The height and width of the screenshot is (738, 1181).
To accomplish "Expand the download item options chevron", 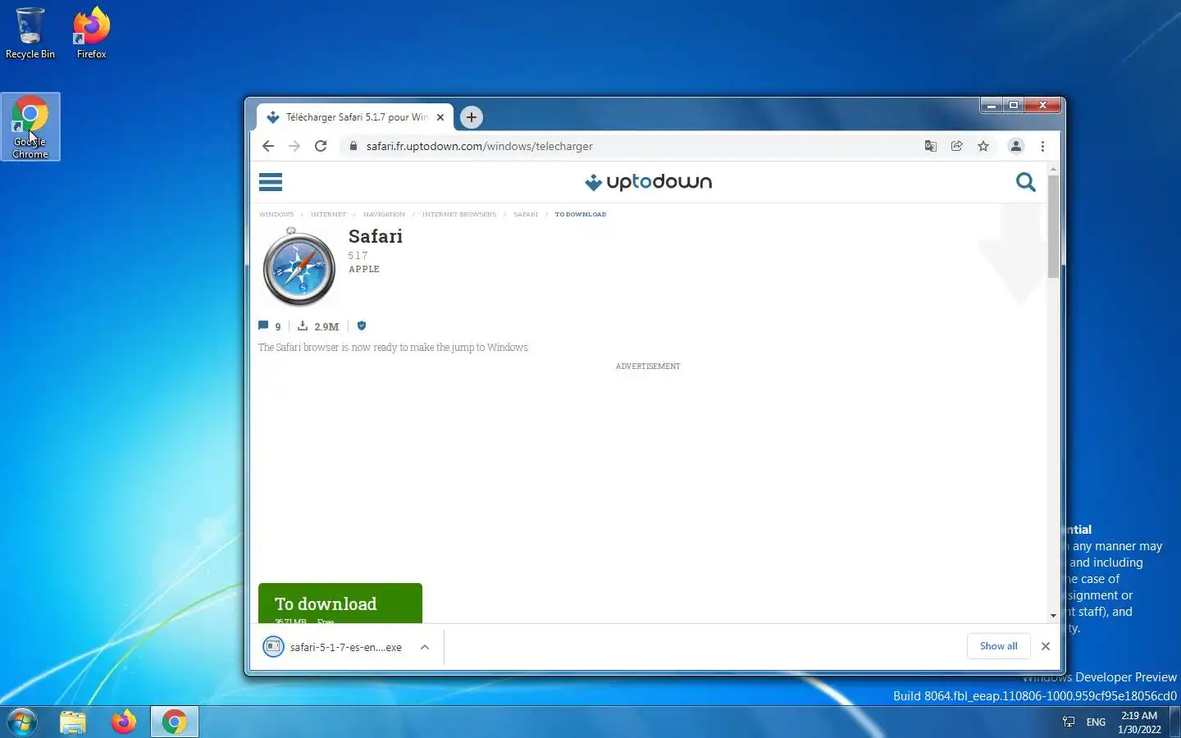I will (425, 647).
